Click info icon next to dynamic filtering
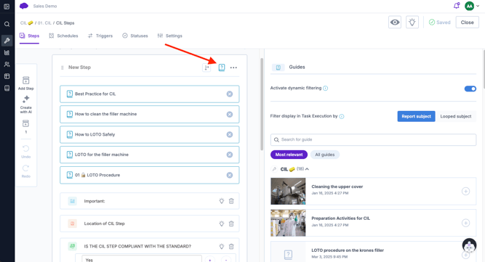 [x=326, y=89]
